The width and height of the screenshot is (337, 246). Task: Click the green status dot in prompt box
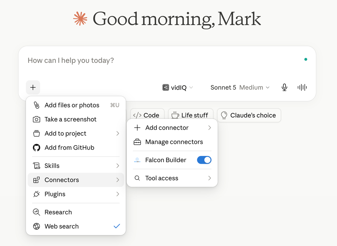pyautogui.click(x=306, y=59)
